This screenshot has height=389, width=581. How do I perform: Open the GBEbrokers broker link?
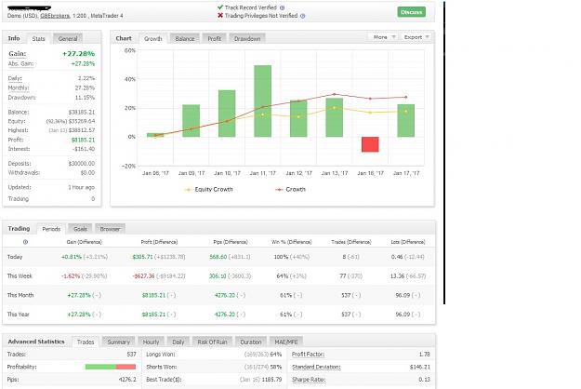55,16
